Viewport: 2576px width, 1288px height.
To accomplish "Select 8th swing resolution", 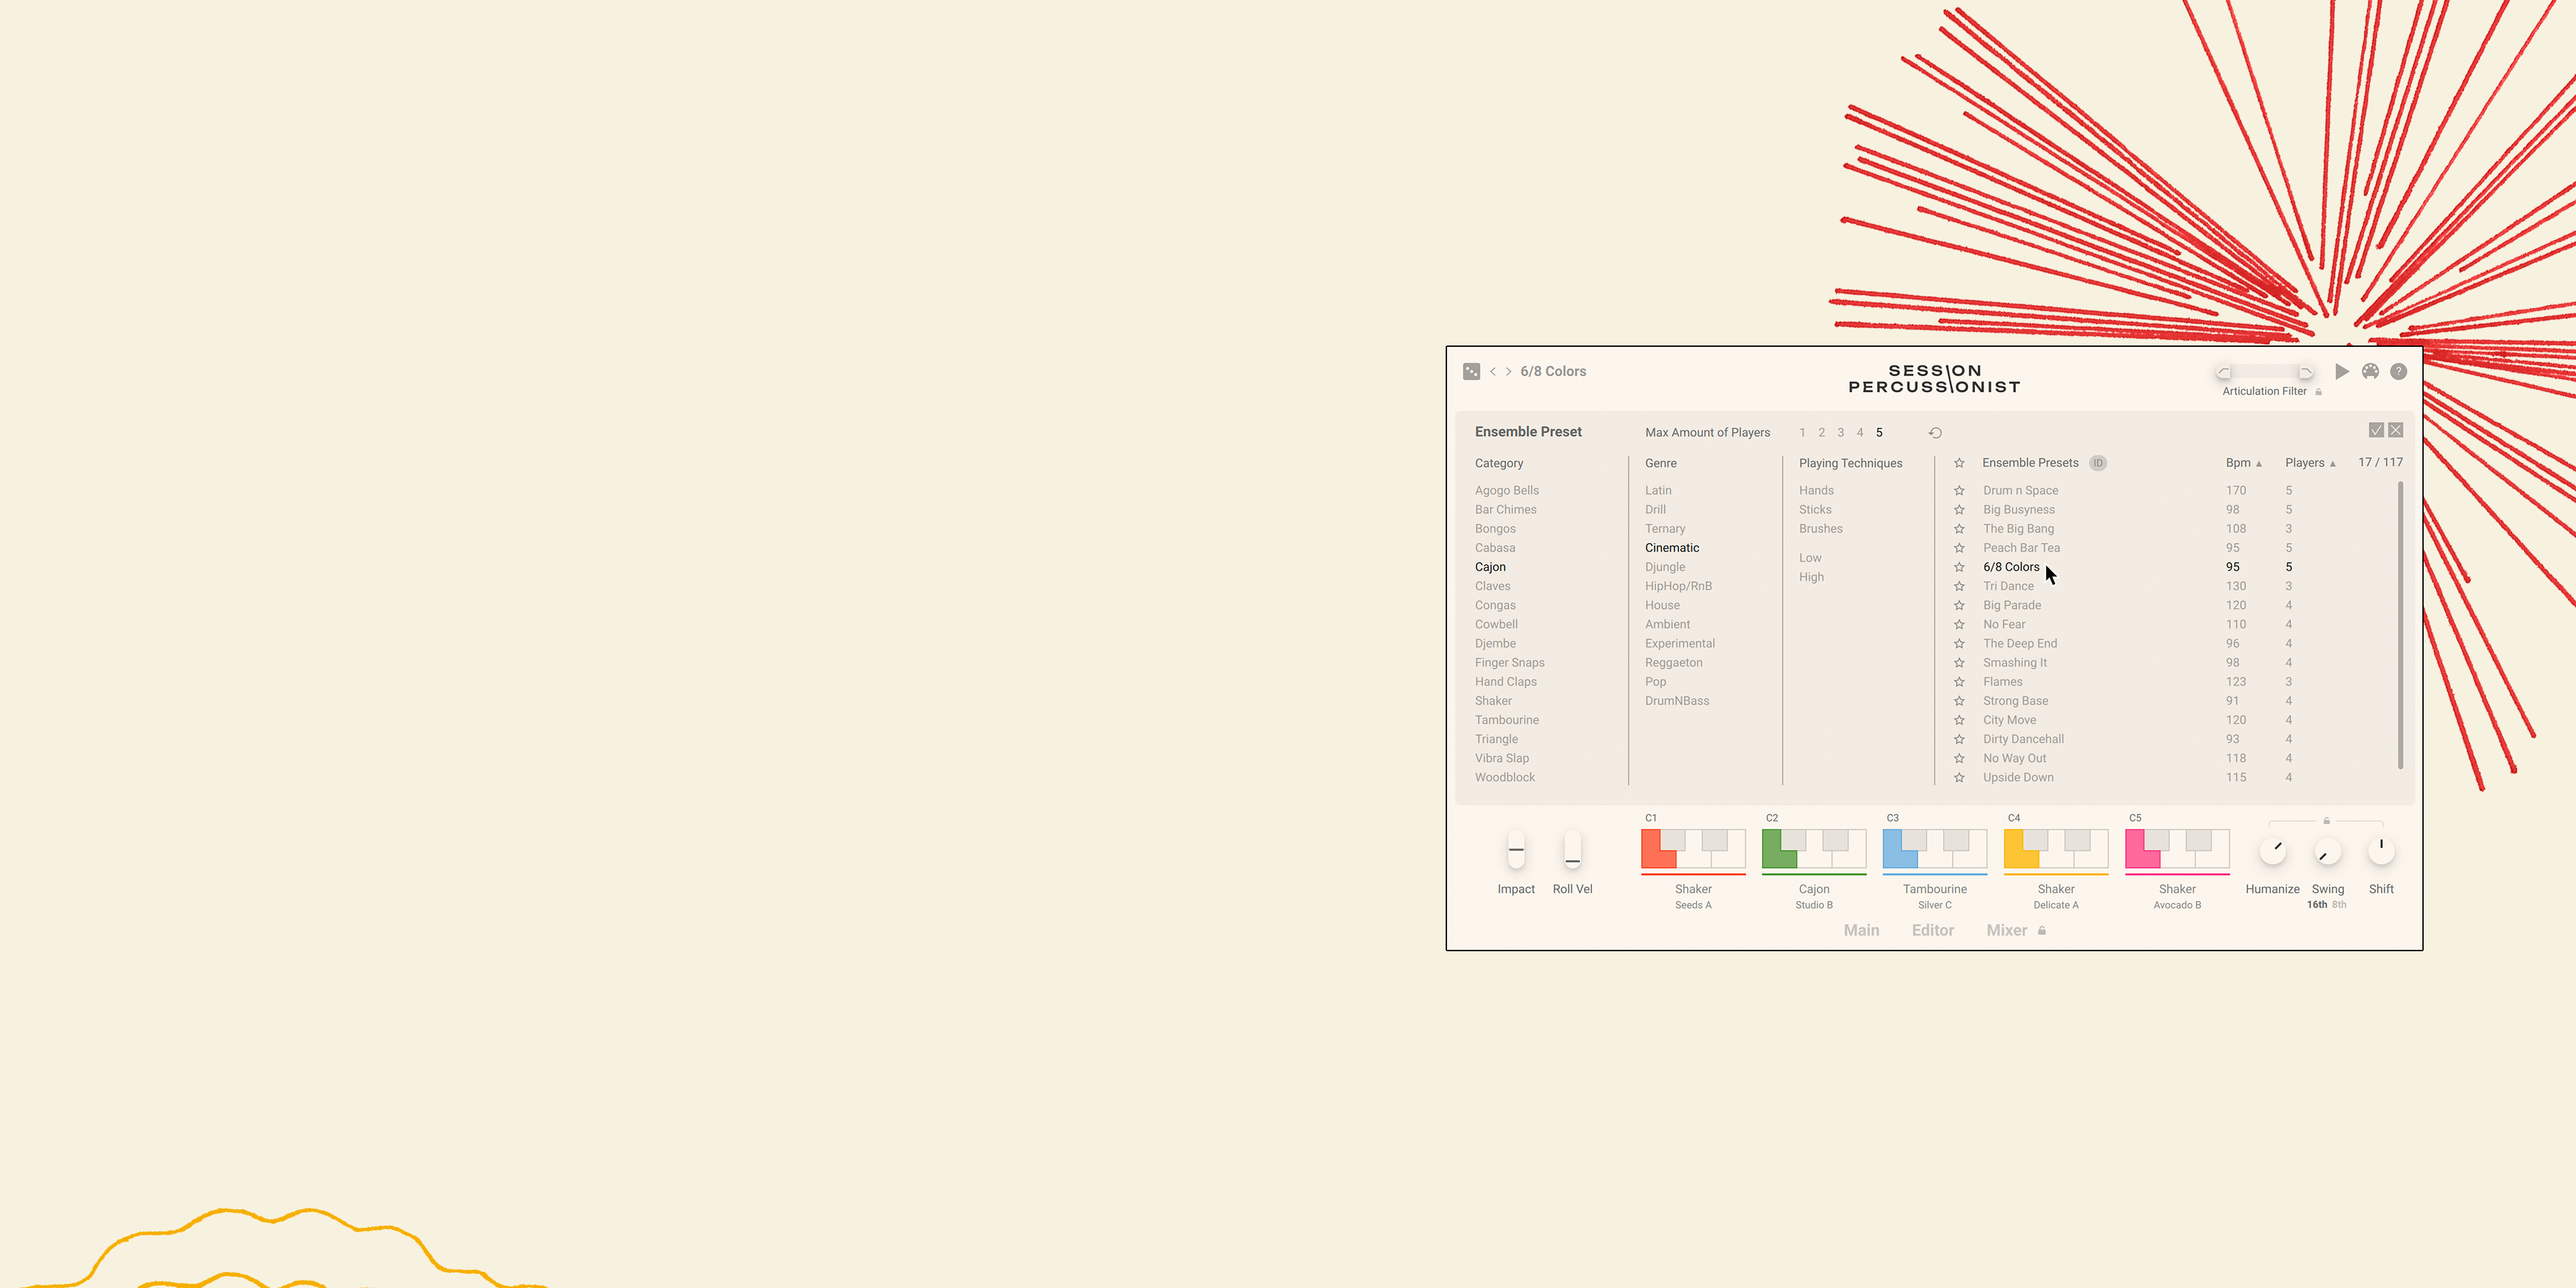I will [x=2339, y=905].
